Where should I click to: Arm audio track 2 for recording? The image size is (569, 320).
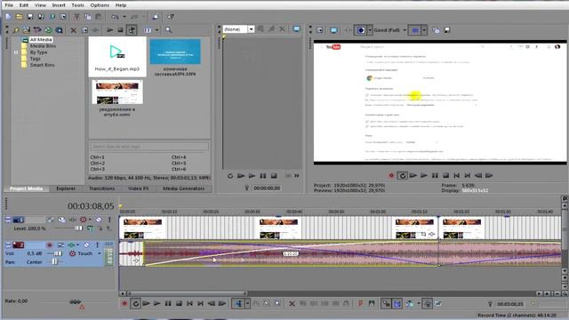[50, 245]
